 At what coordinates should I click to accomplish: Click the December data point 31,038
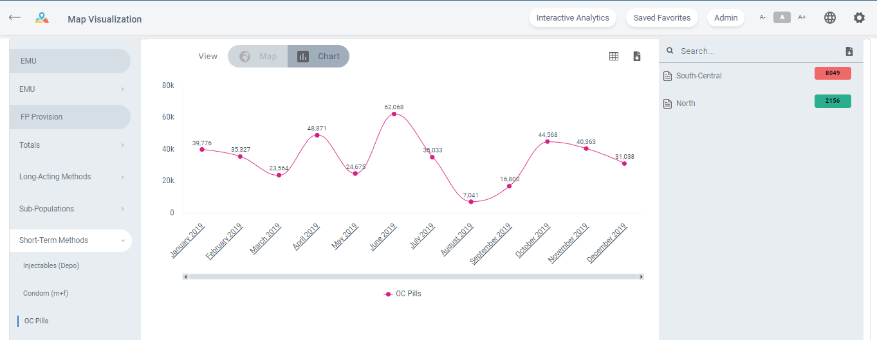(624, 163)
